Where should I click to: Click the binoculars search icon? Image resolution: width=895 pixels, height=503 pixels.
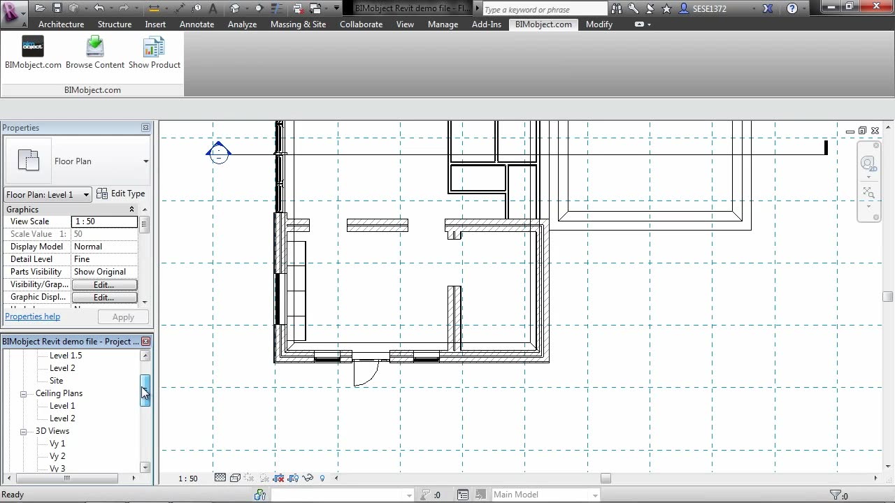pos(617,9)
